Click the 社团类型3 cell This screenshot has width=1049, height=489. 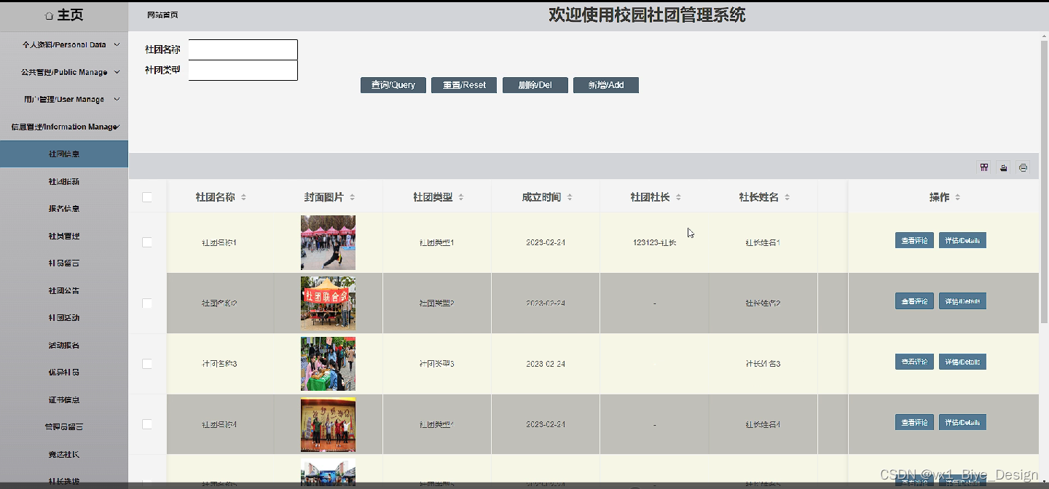pyautogui.click(x=437, y=363)
